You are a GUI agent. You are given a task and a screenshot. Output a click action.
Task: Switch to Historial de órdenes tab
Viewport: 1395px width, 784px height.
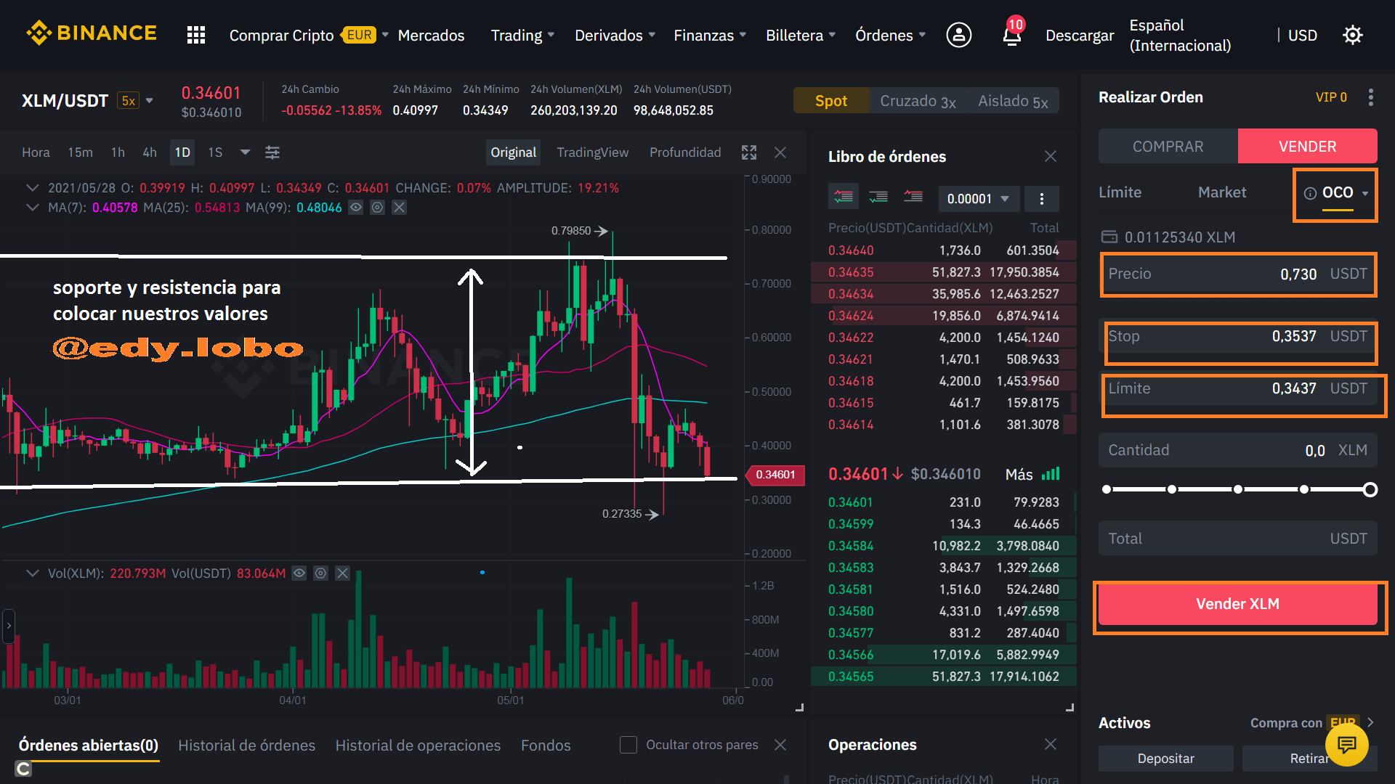[x=247, y=746]
